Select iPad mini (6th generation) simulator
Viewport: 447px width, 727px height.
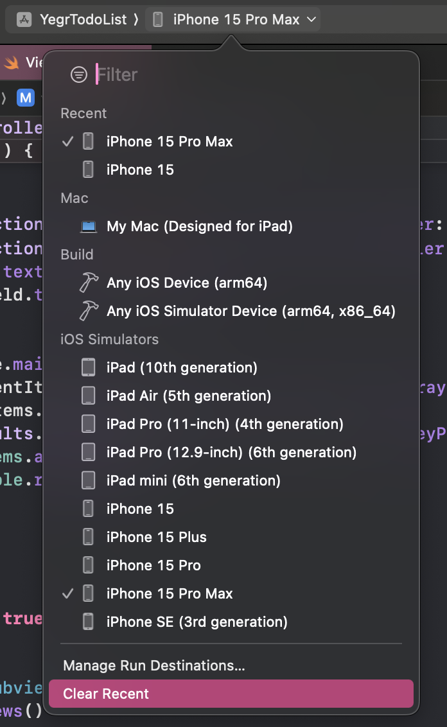231,481
